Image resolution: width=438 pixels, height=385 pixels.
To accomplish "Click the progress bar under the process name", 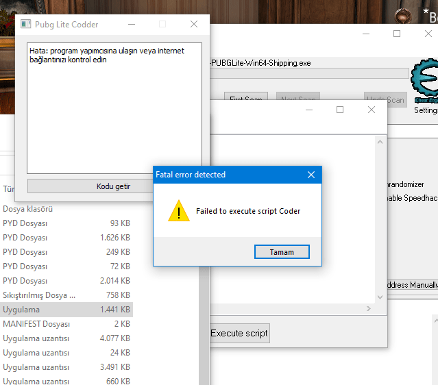I will (309, 73).
